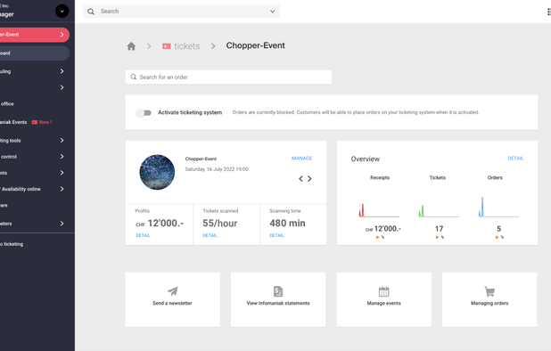Click View Infomaniak statements document icon
This screenshot has height=351, width=551.
[x=278, y=291]
